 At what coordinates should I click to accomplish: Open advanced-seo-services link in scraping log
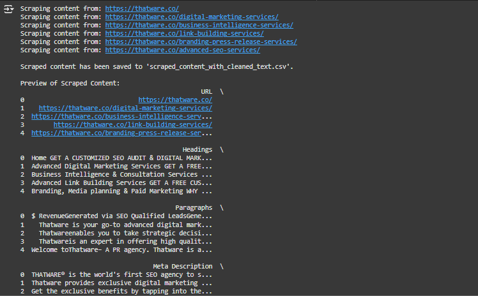click(x=183, y=50)
